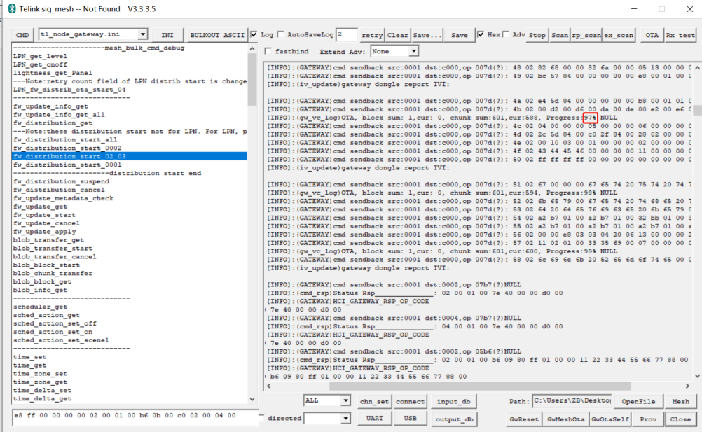Enable the Adv checkbox
The image size is (702, 432).
(x=505, y=34)
